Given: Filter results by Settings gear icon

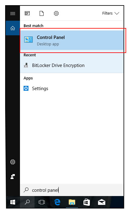Looking at the screenshot, I should 56,13.
